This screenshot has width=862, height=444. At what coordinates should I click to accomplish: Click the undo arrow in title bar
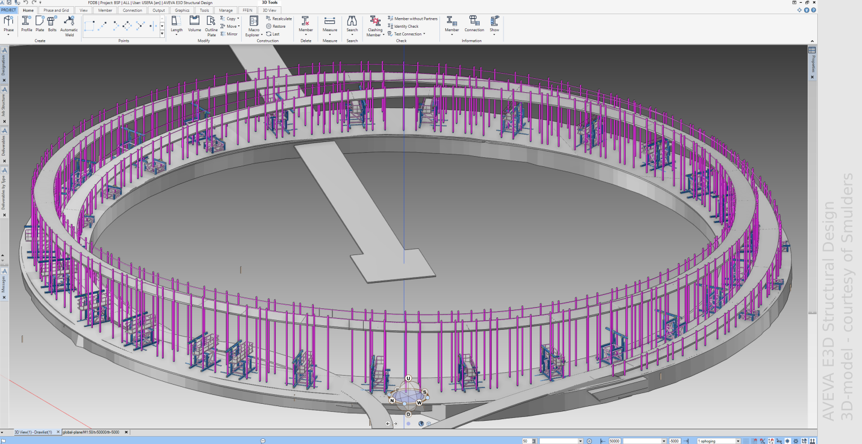pos(25,3)
